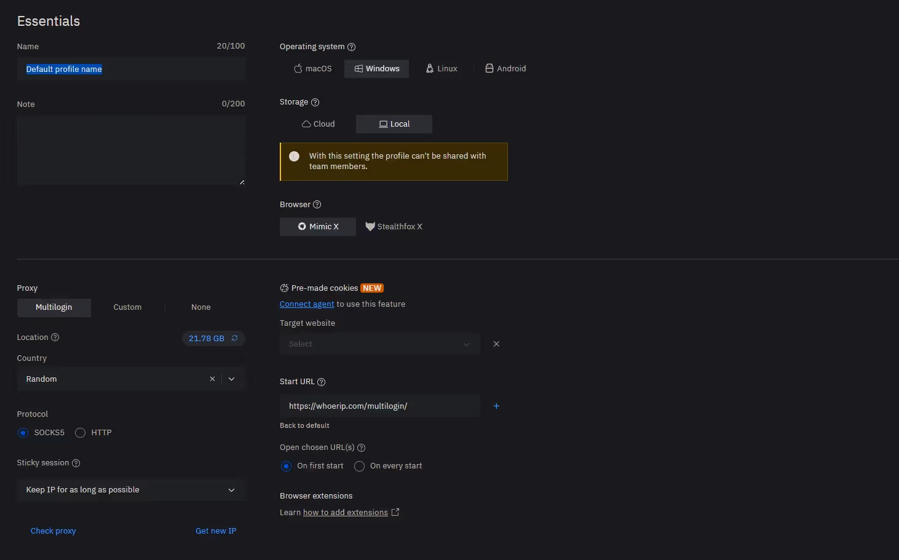Switch storage to Cloud

pos(318,124)
